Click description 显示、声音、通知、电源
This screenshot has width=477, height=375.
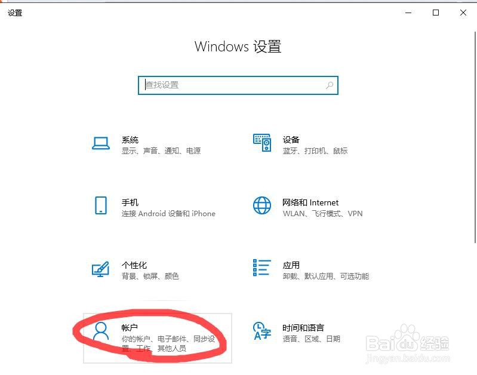pos(161,150)
